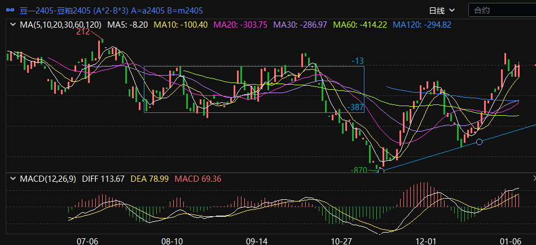
Task: Click the blue MA120 value label
Action: click(422, 25)
